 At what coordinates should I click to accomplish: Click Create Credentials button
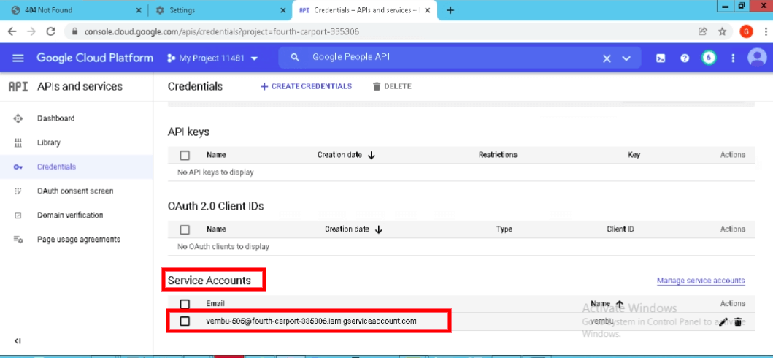click(306, 86)
